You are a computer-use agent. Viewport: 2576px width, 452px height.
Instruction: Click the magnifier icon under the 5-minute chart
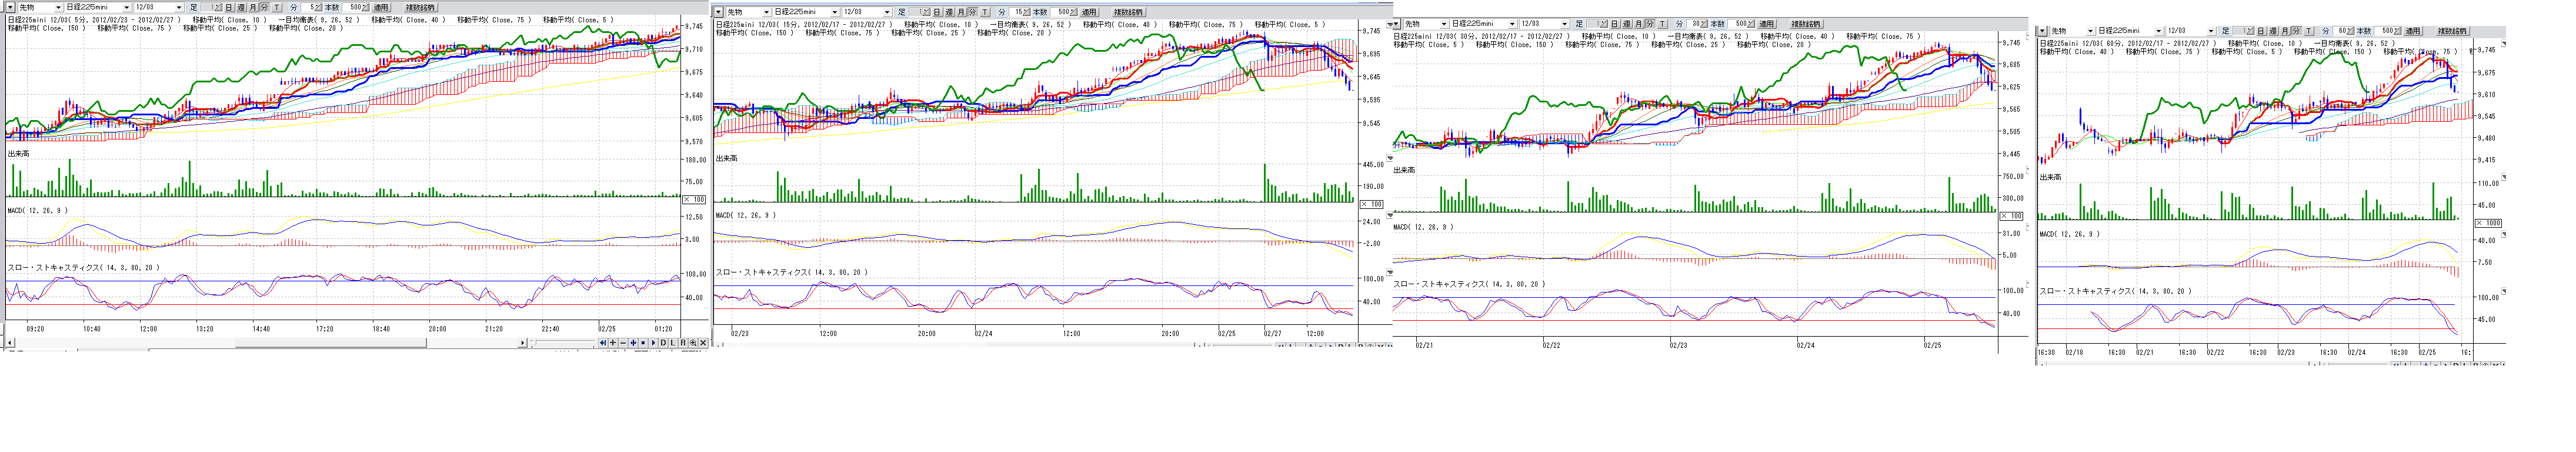693,343
